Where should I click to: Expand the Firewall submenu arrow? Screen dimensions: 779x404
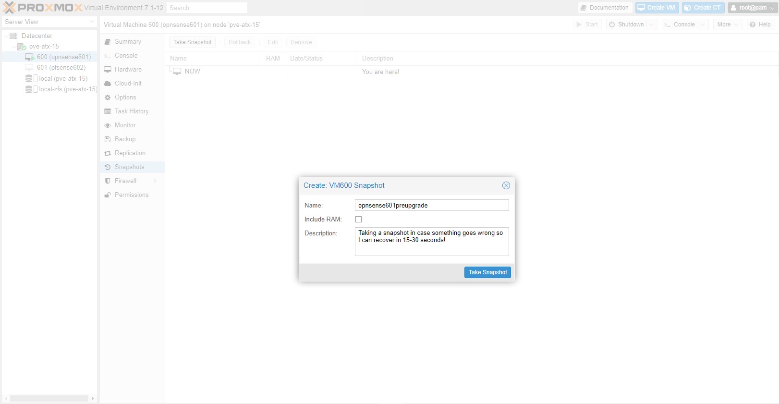(155, 181)
